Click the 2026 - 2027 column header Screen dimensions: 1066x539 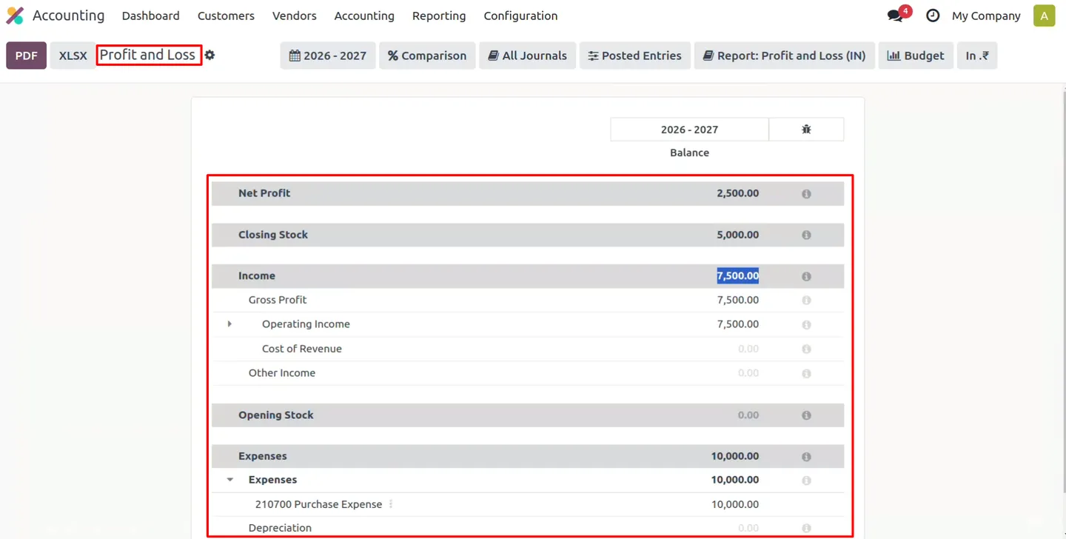[x=689, y=129]
